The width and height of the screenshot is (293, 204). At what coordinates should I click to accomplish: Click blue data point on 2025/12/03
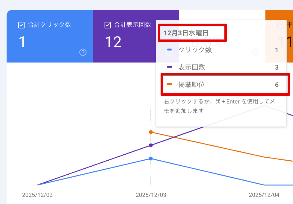[x=151, y=159]
